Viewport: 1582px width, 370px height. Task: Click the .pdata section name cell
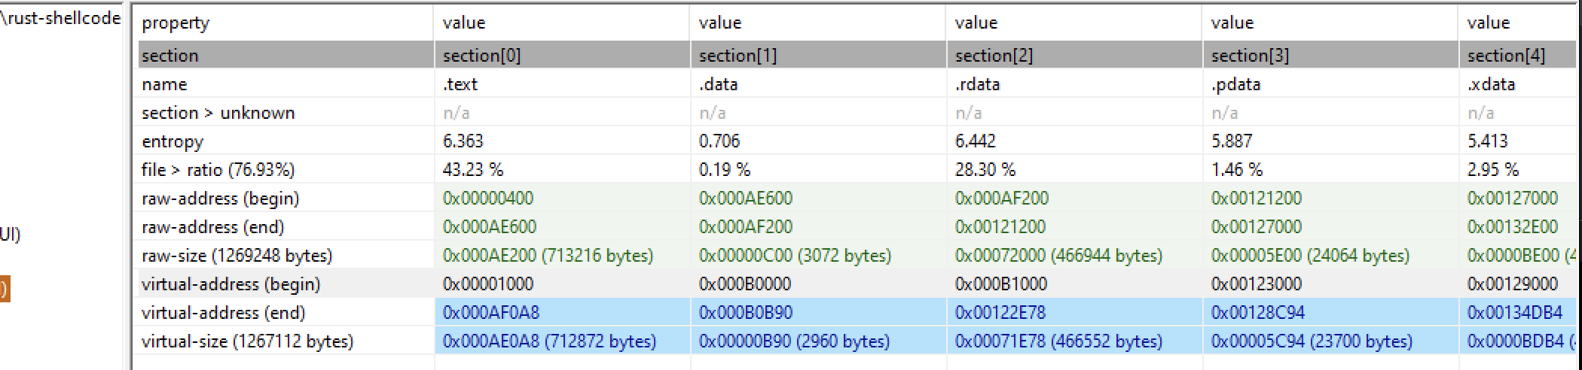pyautogui.click(x=1330, y=84)
